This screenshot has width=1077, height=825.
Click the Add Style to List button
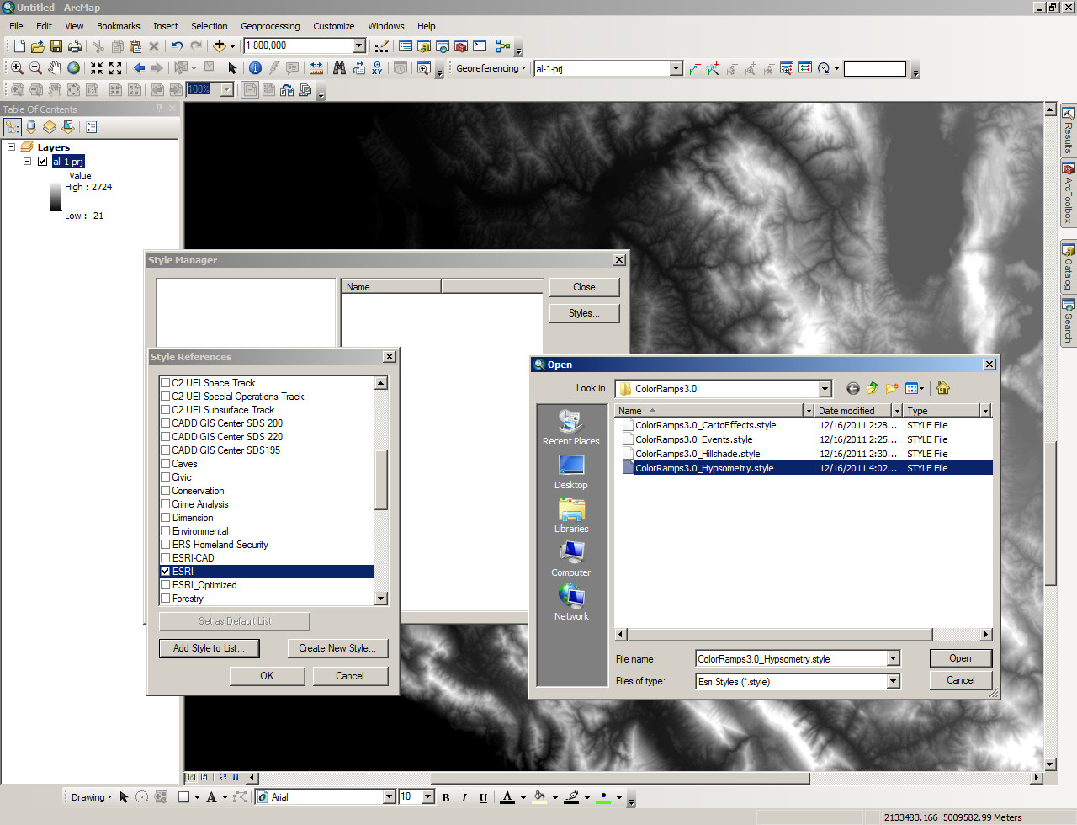click(x=209, y=648)
